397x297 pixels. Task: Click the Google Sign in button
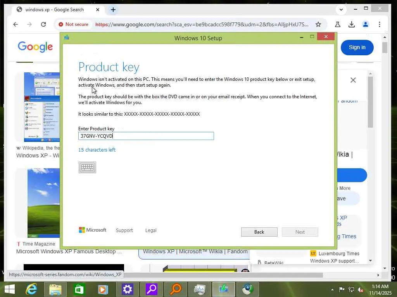[357, 47]
